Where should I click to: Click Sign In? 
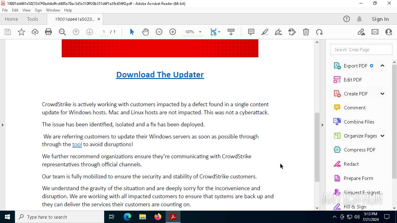[x=380, y=19]
